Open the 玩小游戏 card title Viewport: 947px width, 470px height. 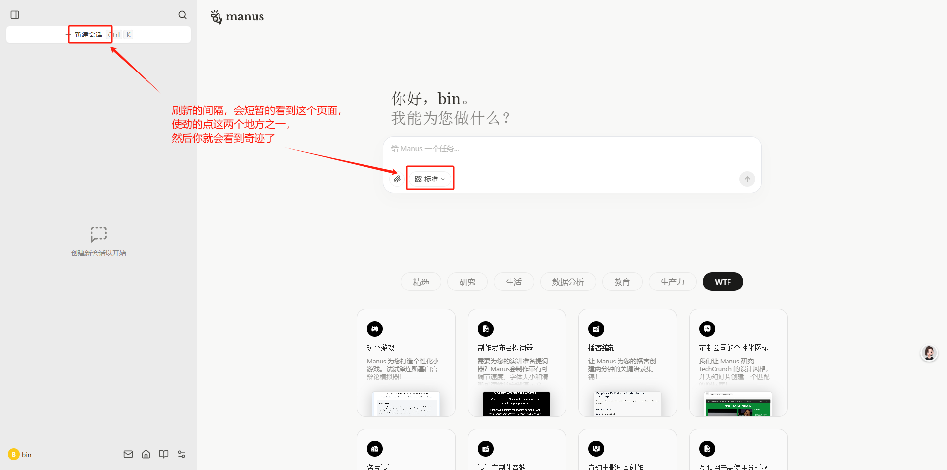[x=381, y=348]
